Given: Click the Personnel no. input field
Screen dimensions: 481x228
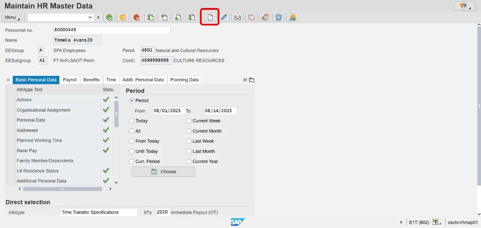Looking at the screenshot, I should pyautogui.click(x=112, y=30).
